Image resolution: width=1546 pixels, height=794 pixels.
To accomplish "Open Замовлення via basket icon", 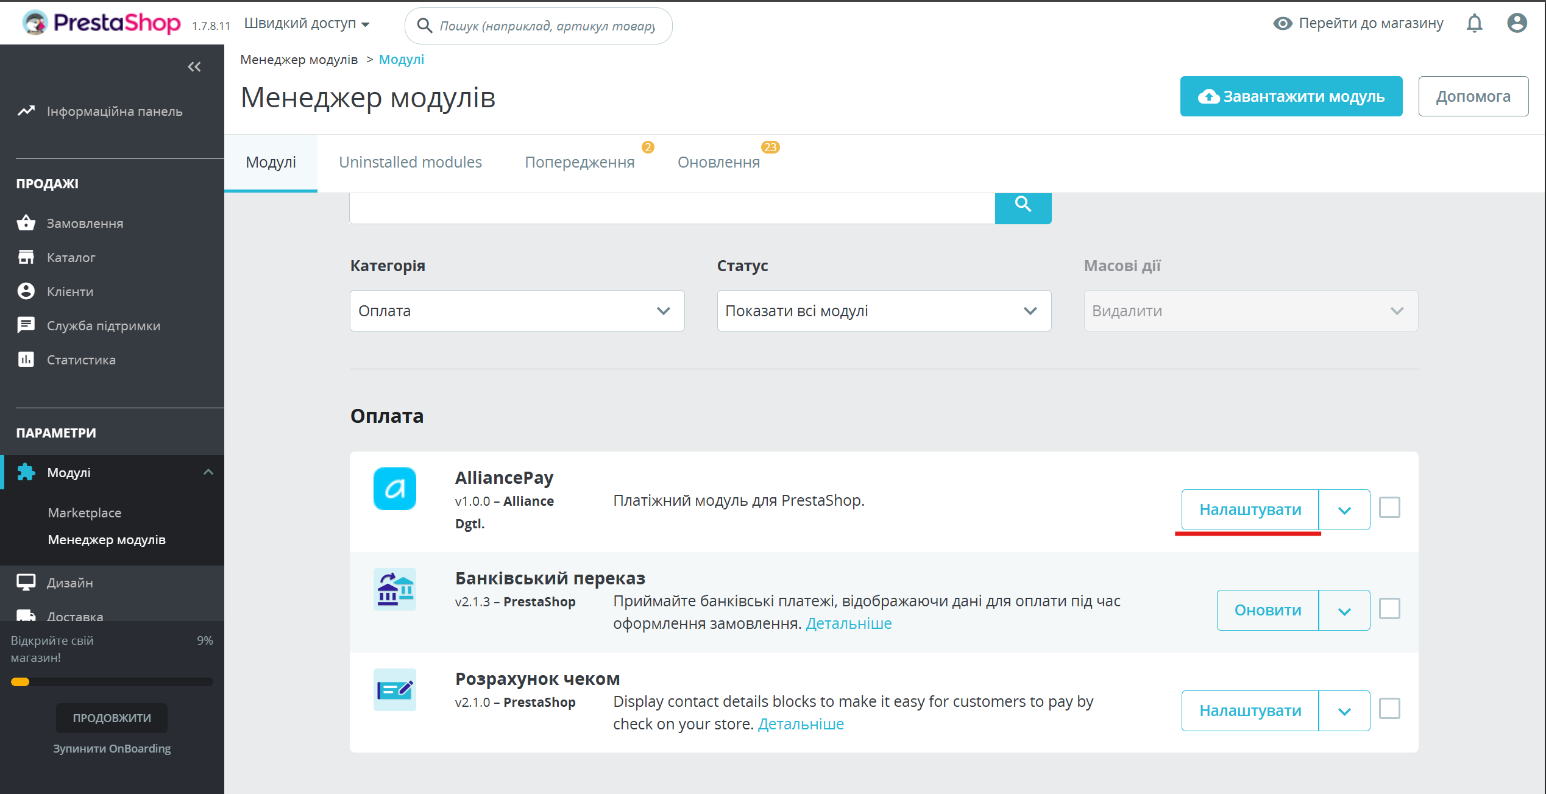I will [26, 223].
